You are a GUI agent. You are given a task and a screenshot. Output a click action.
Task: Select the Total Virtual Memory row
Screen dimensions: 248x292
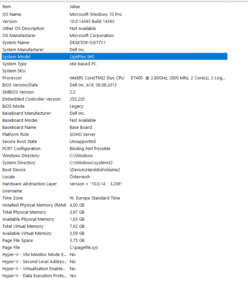tap(114, 227)
